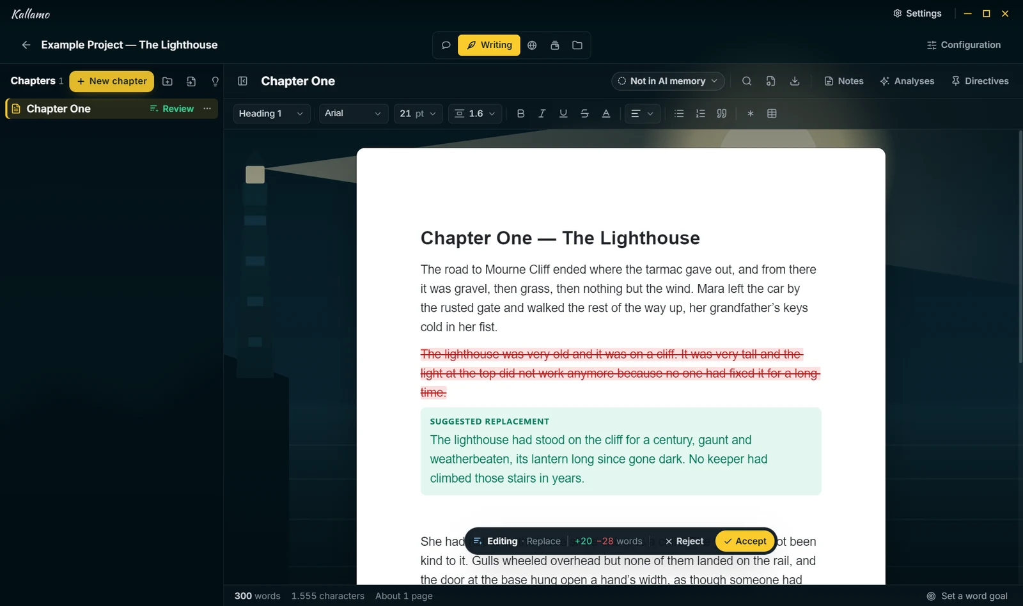Open the Directives panel
Image resolution: width=1023 pixels, height=606 pixels.
980,81
